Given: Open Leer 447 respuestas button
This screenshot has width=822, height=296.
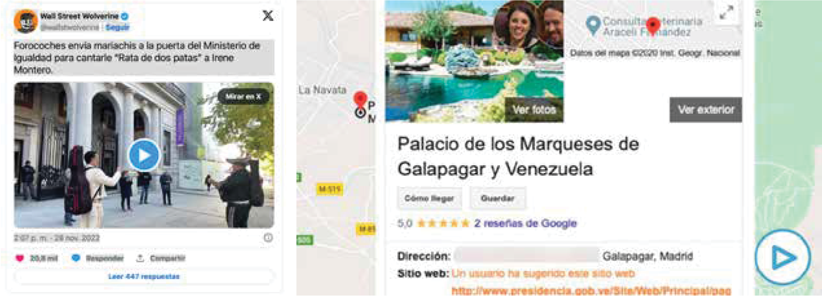Looking at the screenshot, I should (x=144, y=277).
